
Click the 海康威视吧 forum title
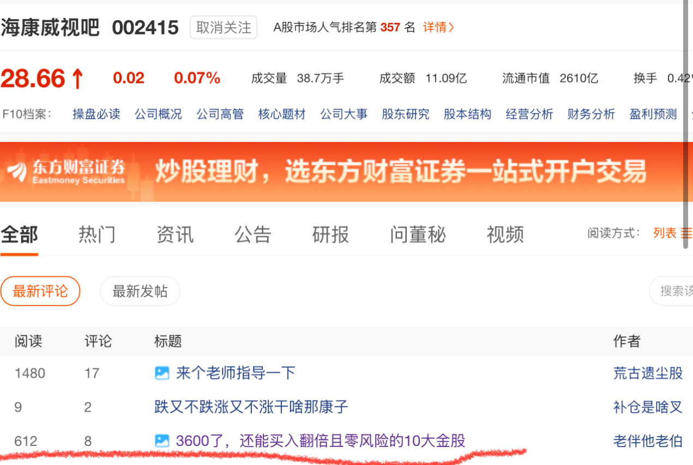click(50, 27)
